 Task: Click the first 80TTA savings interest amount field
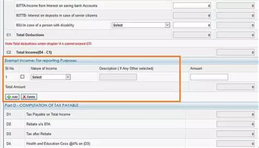click(x=192, y=6)
